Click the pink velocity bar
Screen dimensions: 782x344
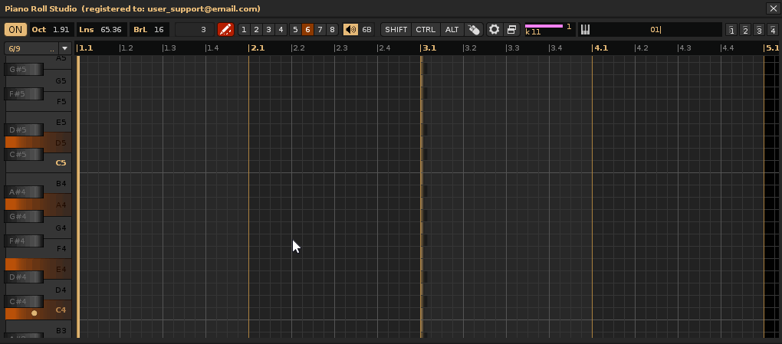point(544,26)
